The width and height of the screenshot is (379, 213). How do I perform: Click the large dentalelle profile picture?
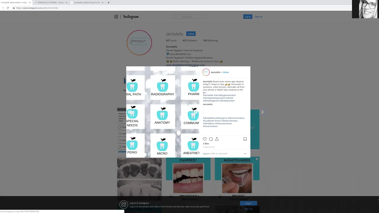pyautogui.click(x=139, y=43)
